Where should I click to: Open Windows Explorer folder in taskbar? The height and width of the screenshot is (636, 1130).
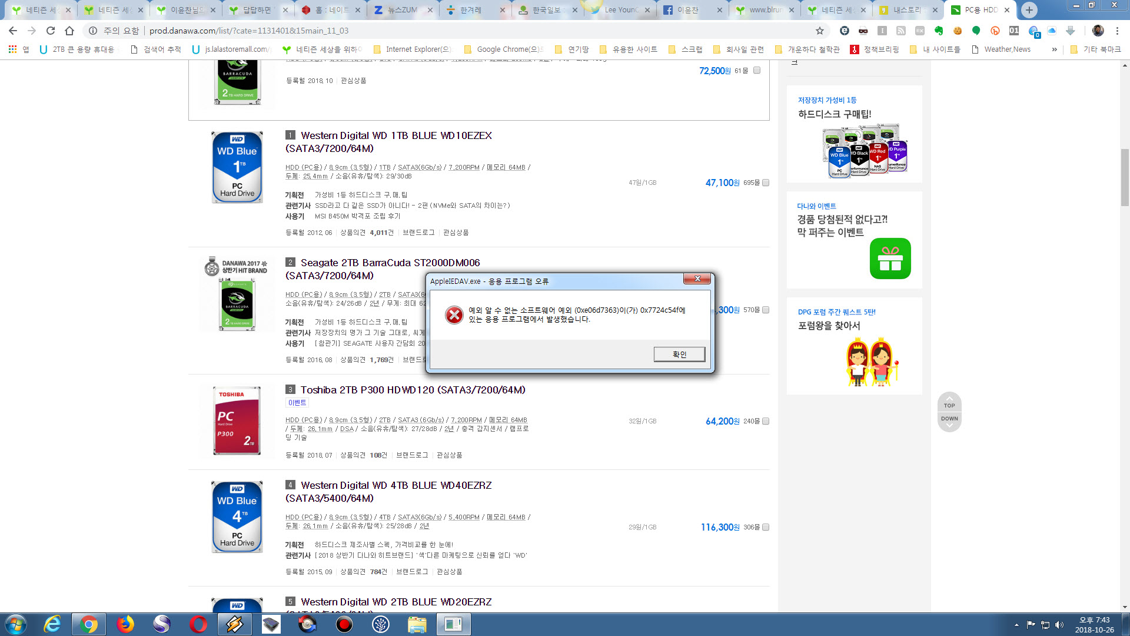417,624
